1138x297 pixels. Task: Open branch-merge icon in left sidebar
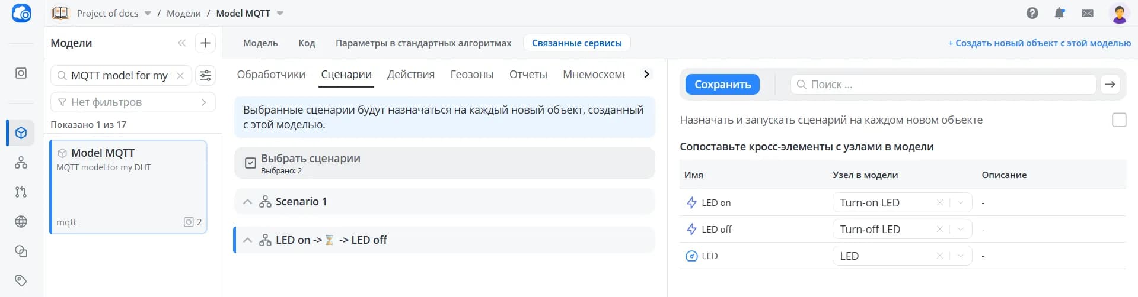point(21,192)
